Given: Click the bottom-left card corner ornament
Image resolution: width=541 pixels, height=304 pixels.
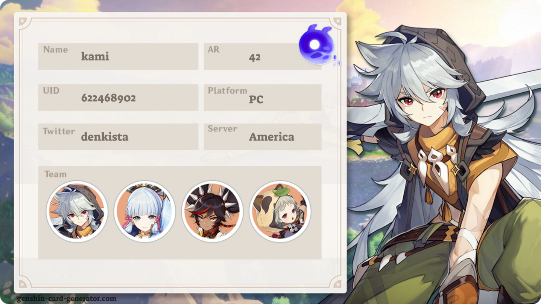Looking at the screenshot, I should point(23,283).
